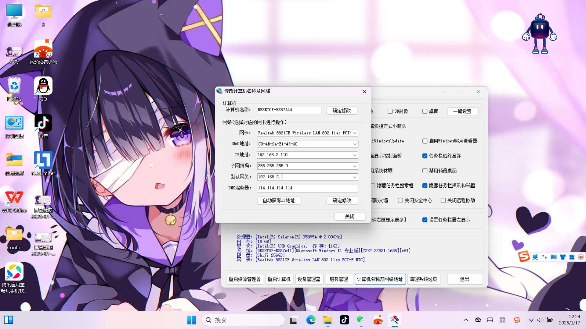Open 番茄小说 taskbar icon

point(378,320)
